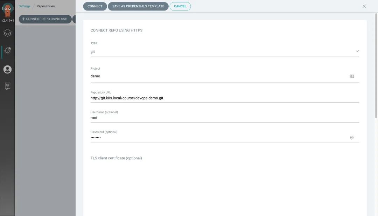The height and width of the screenshot is (216, 378).
Task: Click the plus icon on Connect Repo Using SSH
Action: (x=23, y=19)
